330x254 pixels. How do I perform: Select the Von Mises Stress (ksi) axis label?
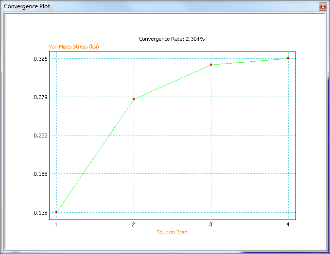click(74, 47)
